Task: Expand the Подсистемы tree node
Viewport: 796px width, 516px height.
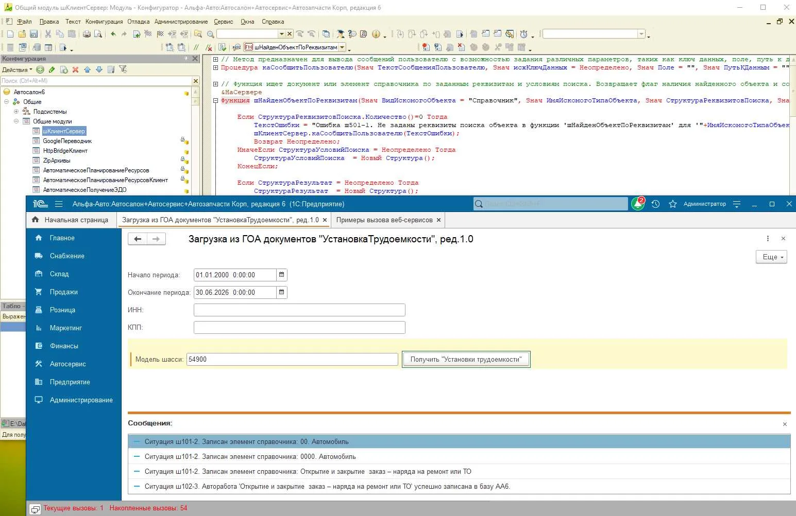Action: [x=16, y=112]
